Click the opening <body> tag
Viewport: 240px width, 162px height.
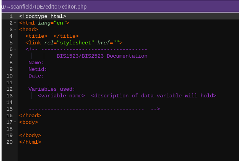point(29,122)
